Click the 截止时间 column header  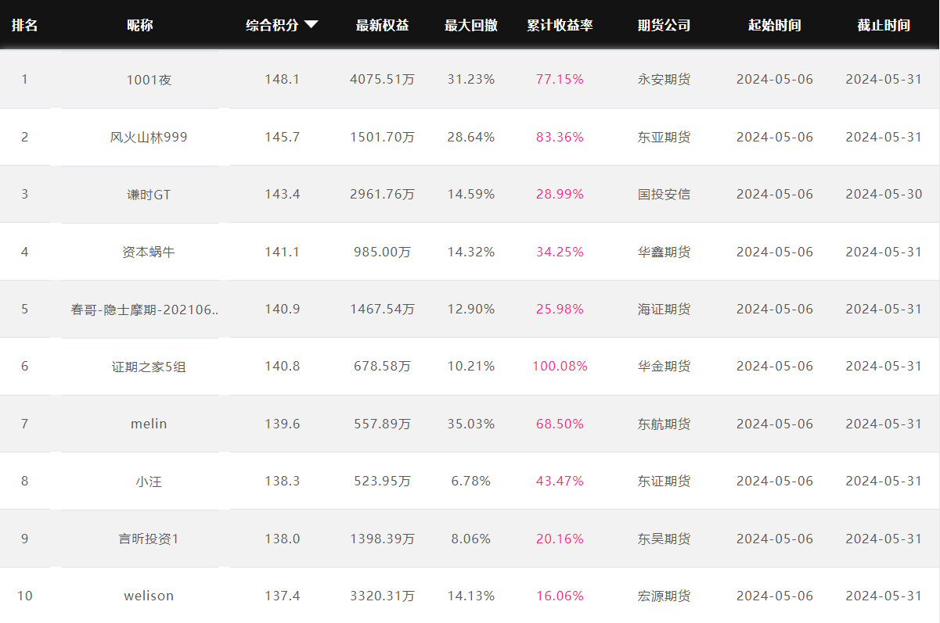click(x=884, y=25)
